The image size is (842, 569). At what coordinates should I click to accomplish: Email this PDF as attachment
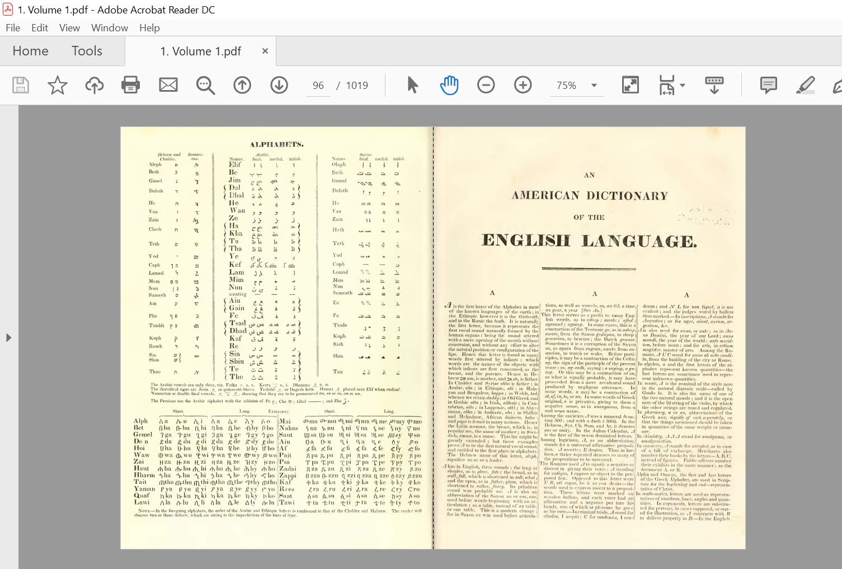point(168,85)
